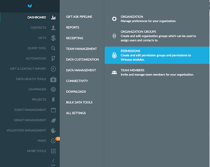Click the Organization gear icon
The image size is (210, 167).
pyautogui.click(x=114, y=19)
